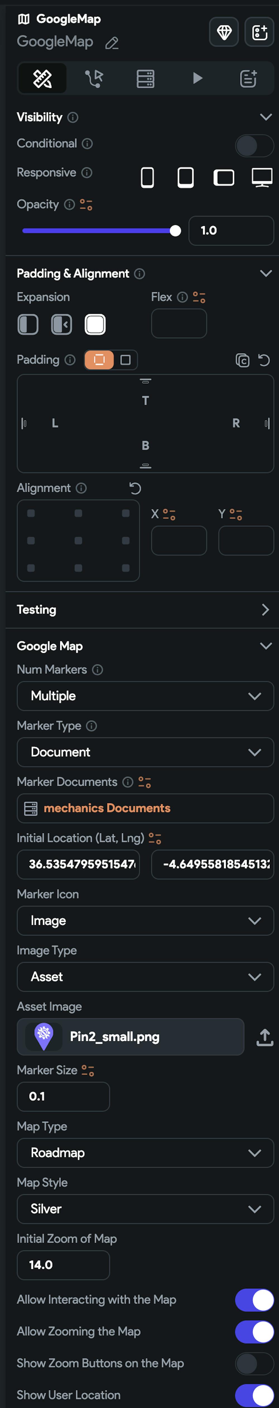This screenshot has height=1408, width=279.
Task: Click the add-component icon at top right
Action: [x=259, y=32]
